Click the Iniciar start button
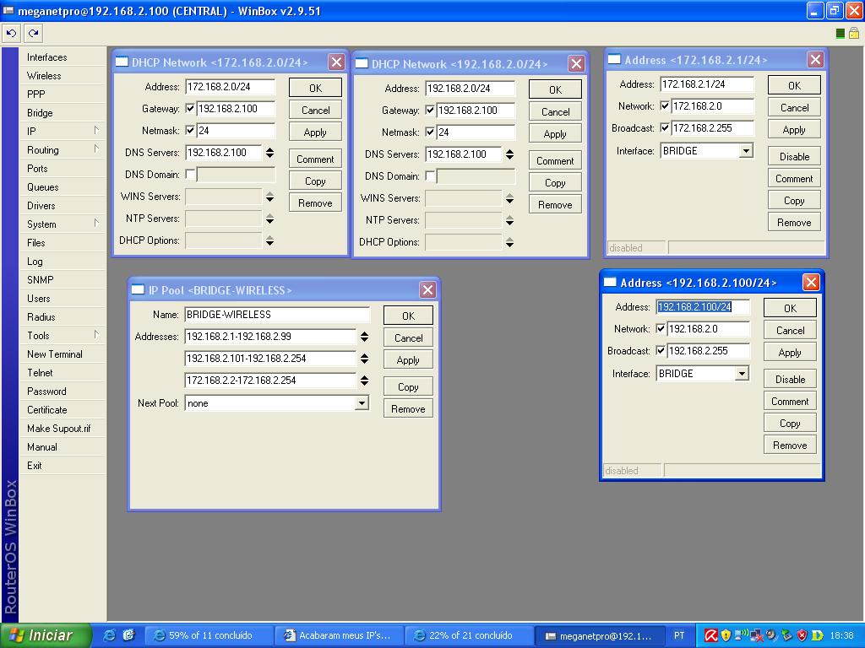The width and height of the screenshot is (865, 648). (x=46, y=635)
